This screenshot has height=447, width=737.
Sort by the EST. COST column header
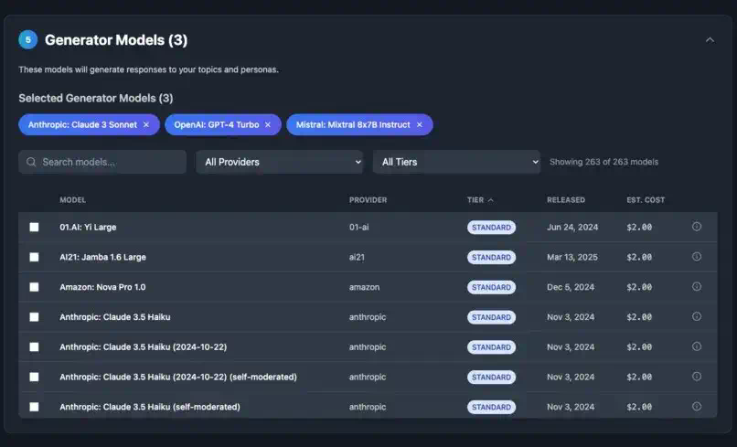[646, 200]
